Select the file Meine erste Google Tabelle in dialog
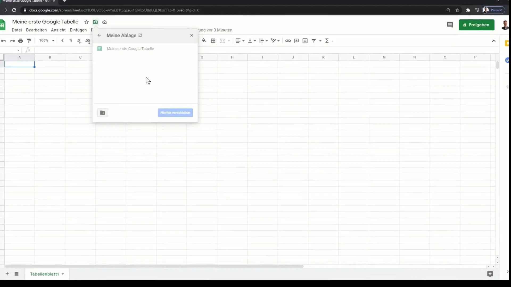 pyautogui.click(x=145, y=49)
